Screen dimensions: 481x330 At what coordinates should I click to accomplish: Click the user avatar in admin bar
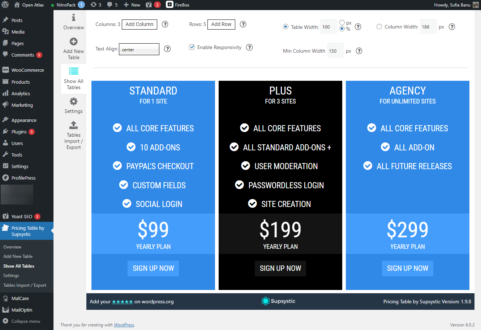pos(476,5)
